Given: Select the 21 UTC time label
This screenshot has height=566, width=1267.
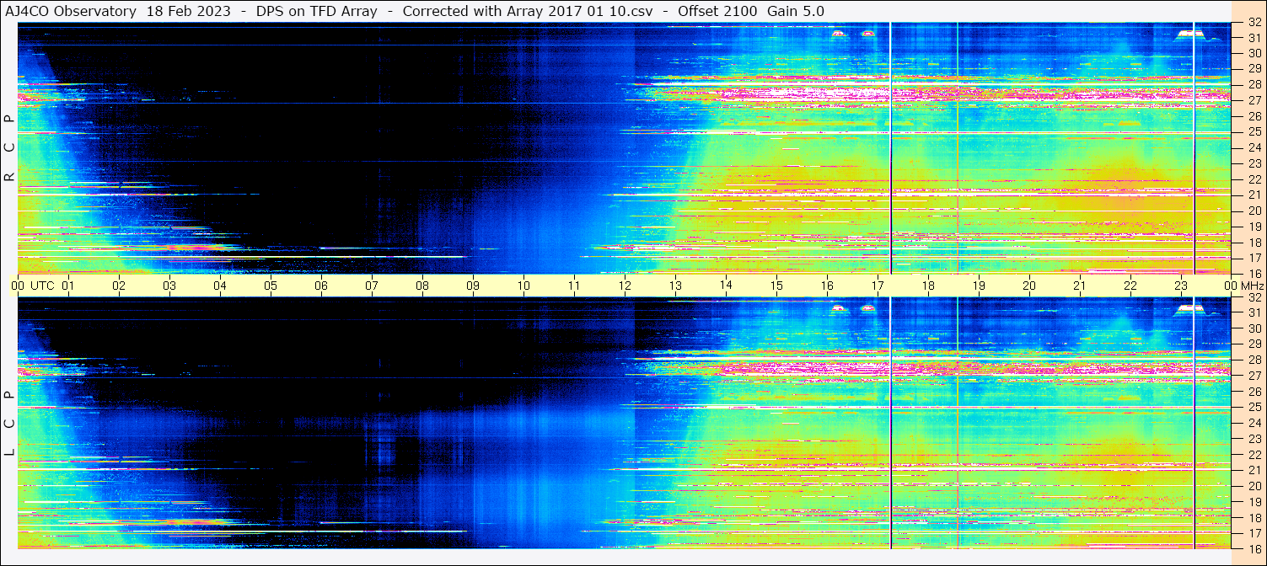Looking at the screenshot, I should 1080,286.
